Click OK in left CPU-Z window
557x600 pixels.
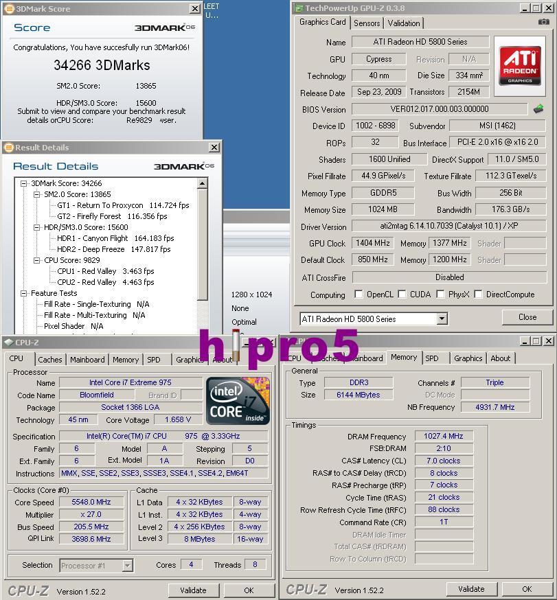[x=249, y=590]
